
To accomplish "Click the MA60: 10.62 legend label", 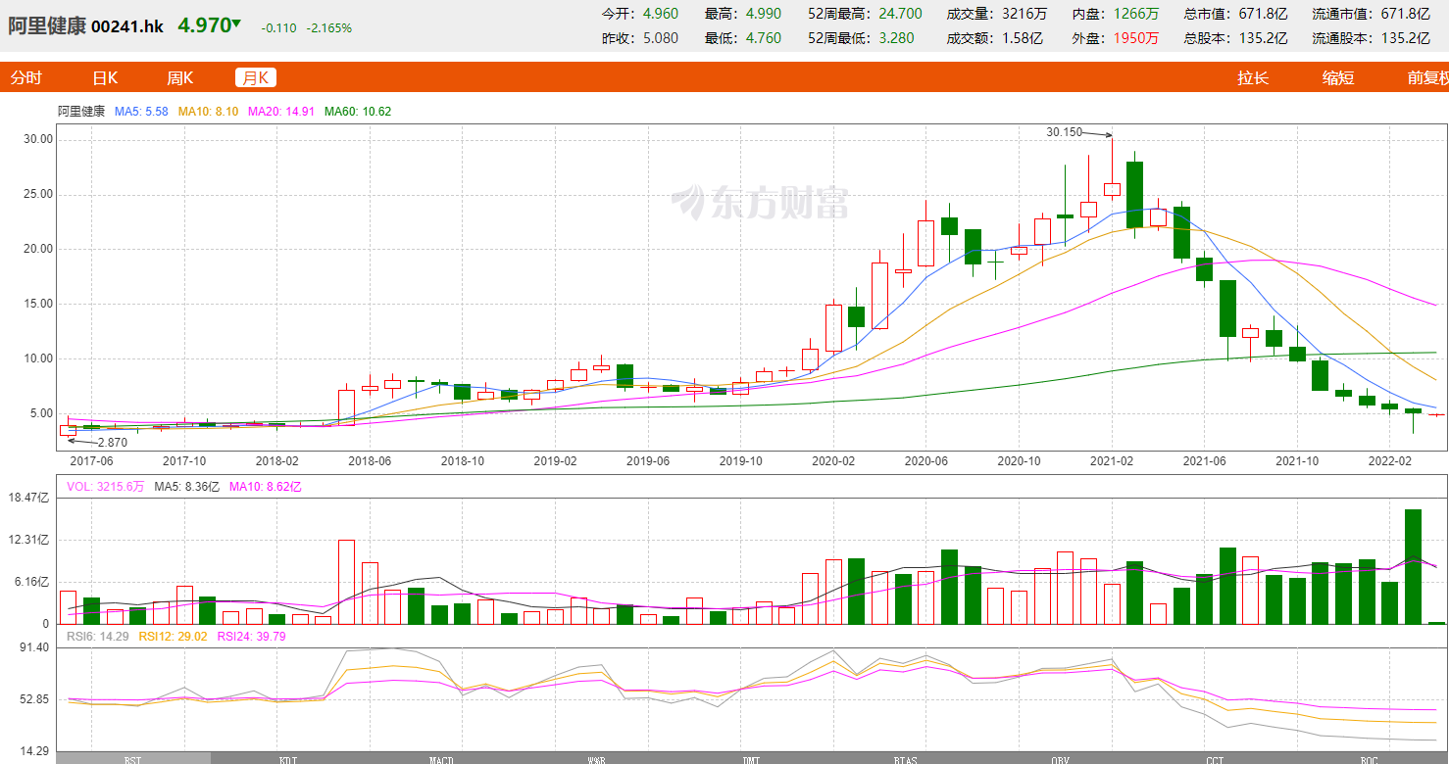I will (358, 112).
